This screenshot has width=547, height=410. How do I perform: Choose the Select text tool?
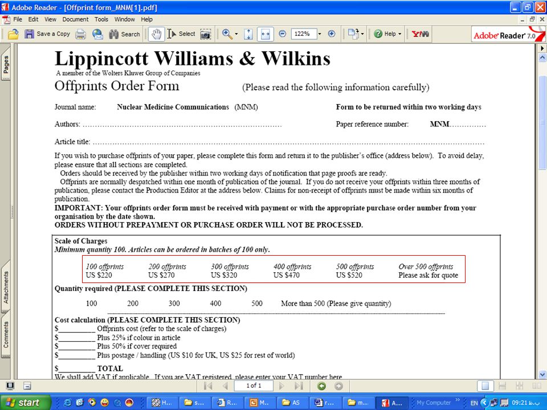(x=181, y=34)
